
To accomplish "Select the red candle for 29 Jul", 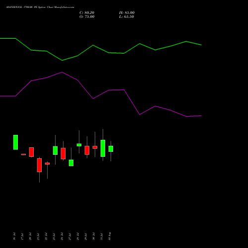I will (87, 150).
